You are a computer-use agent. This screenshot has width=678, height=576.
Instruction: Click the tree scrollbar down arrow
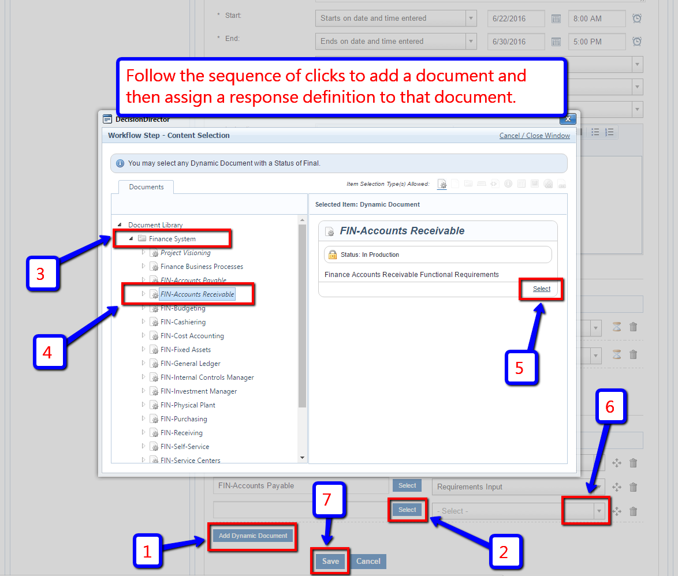302,458
